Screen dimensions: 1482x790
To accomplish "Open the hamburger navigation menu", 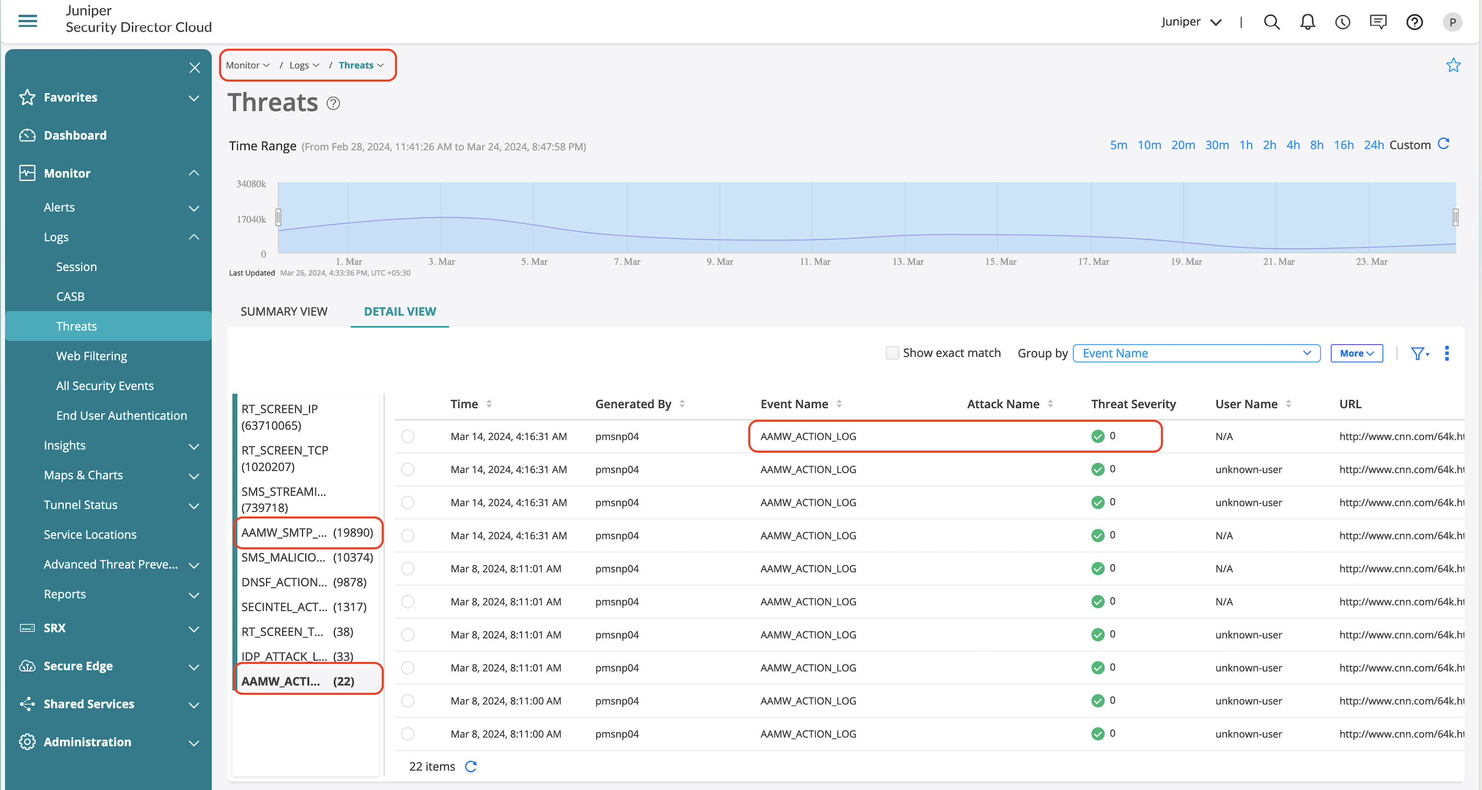I will [28, 21].
